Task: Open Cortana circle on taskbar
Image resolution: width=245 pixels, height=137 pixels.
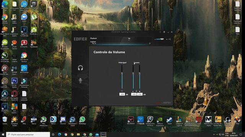Action: click(53, 134)
